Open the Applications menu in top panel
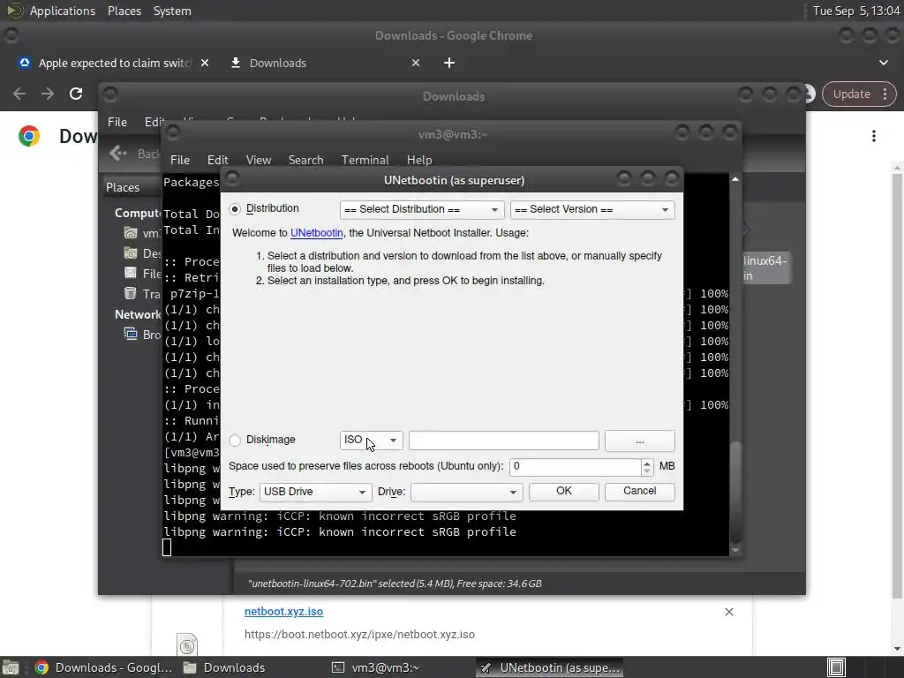 [x=63, y=11]
